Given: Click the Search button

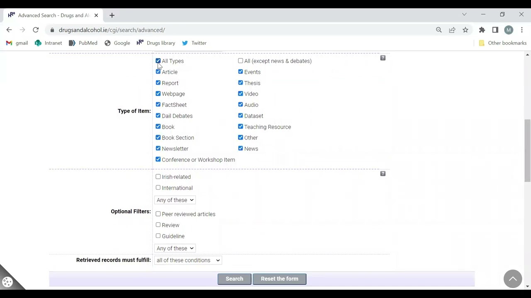Looking at the screenshot, I should (x=234, y=279).
